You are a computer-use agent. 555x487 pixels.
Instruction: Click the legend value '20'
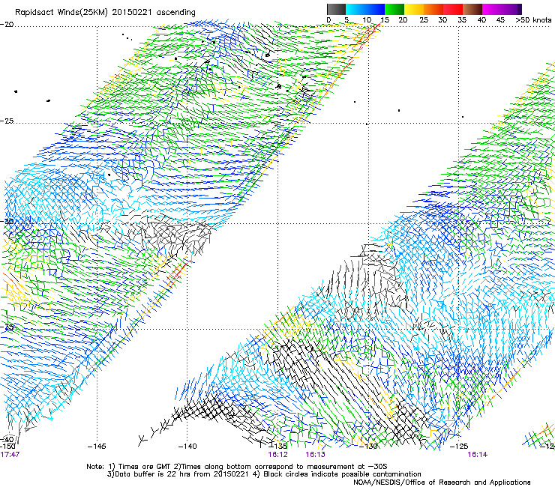click(403, 19)
